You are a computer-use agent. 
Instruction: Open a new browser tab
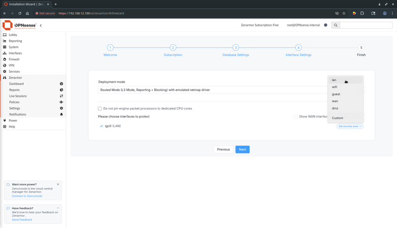[56, 4]
